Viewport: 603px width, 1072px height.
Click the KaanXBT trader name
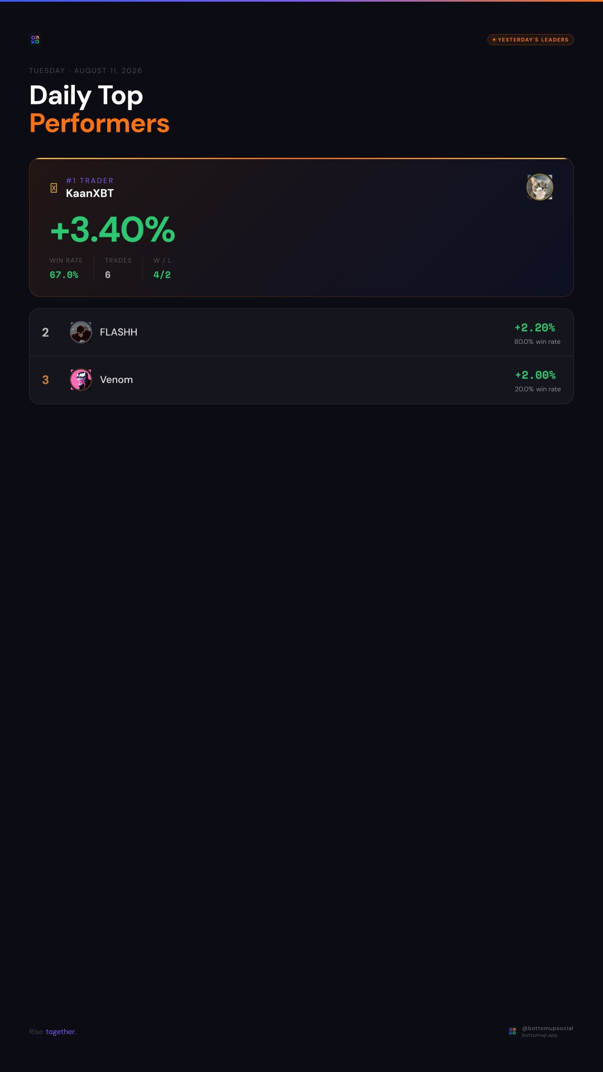click(90, 193)
